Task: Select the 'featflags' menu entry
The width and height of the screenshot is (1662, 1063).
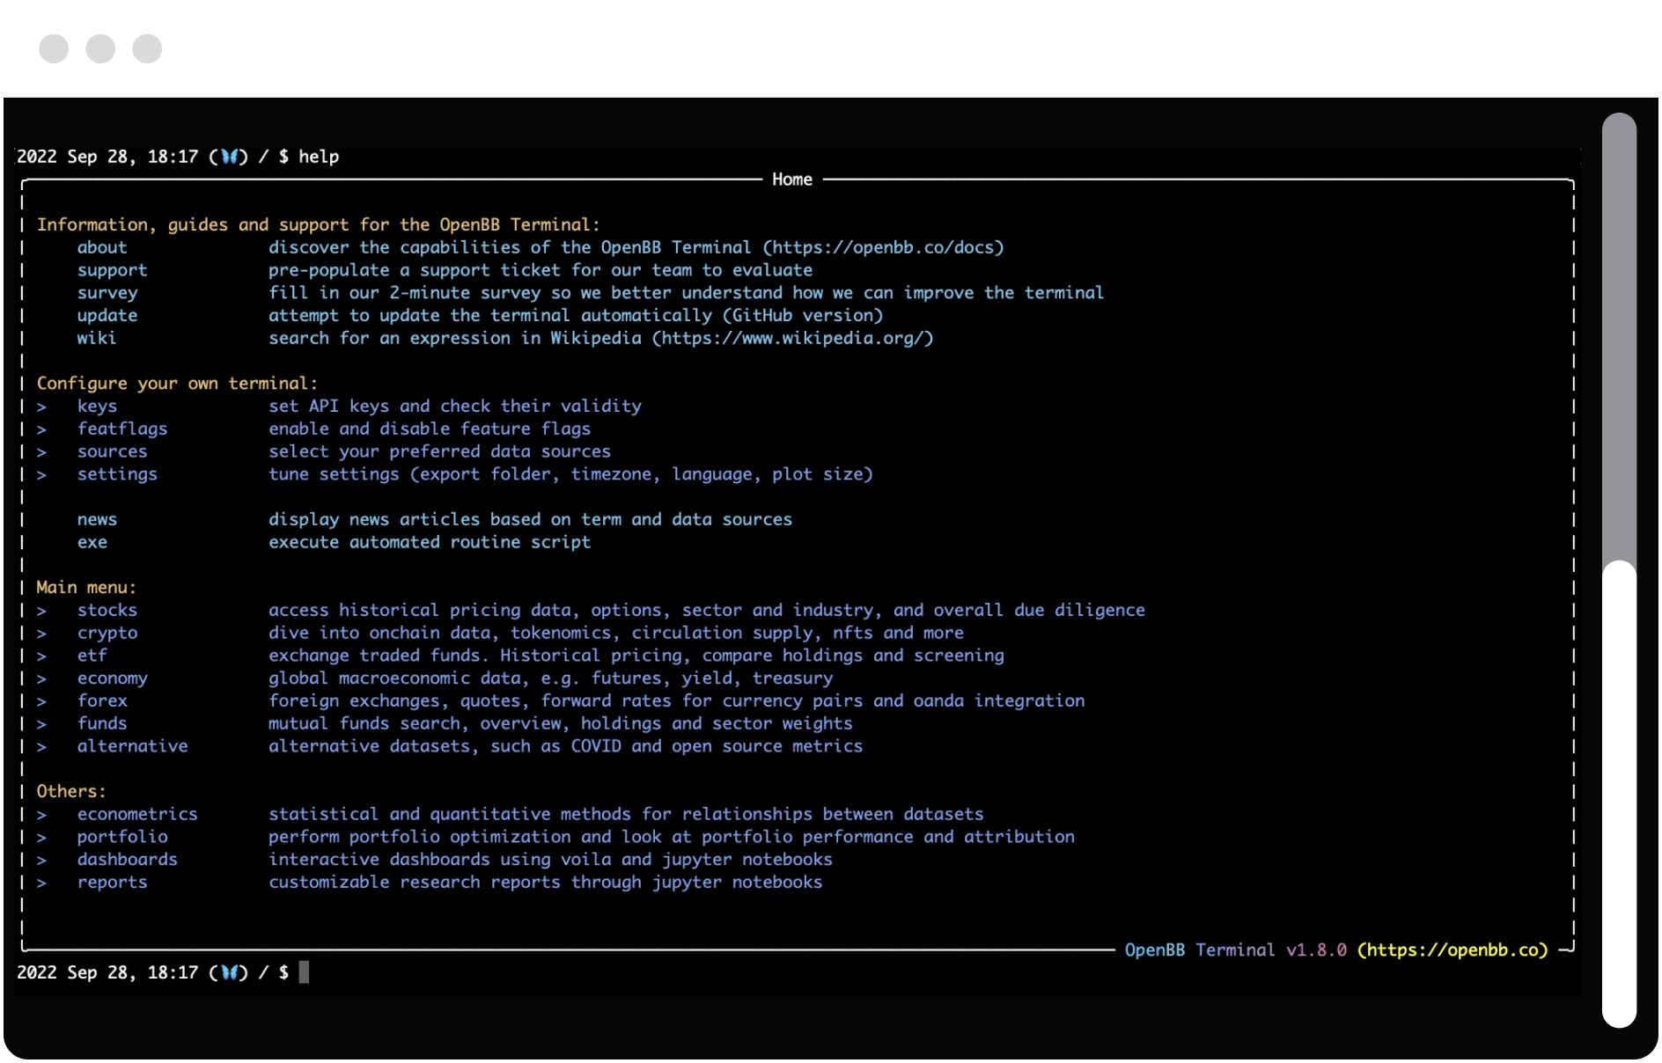Action: [x=122, y=429]
